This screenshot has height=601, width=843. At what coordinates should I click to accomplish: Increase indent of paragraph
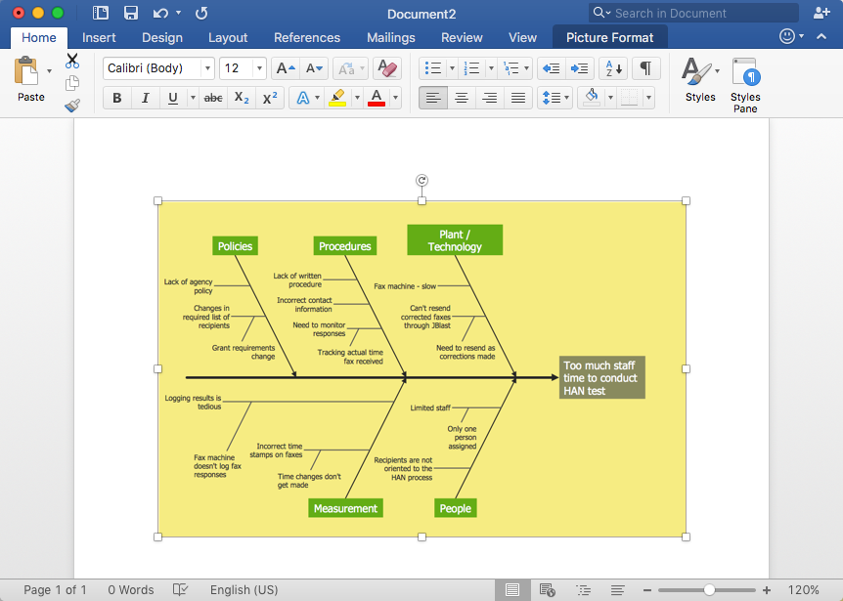(580, 68)
